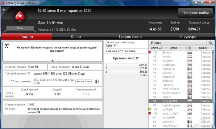Screen dimensions: 216x129
Task: Click the flag icon in heavyglo row
Action: [x=190, y=61]
